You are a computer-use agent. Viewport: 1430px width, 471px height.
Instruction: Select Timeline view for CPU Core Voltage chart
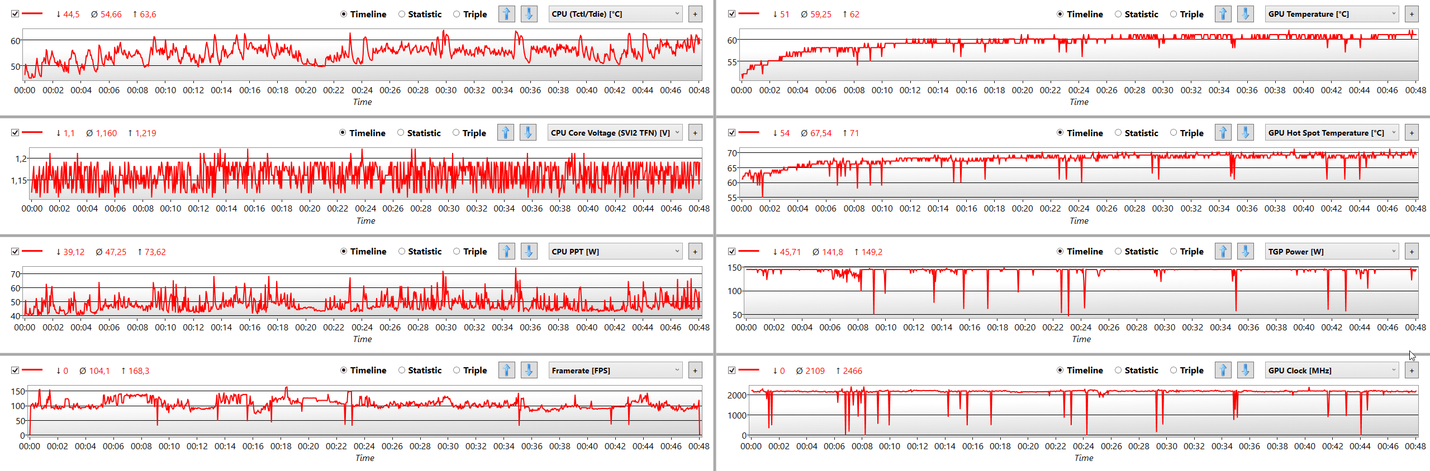362,133
